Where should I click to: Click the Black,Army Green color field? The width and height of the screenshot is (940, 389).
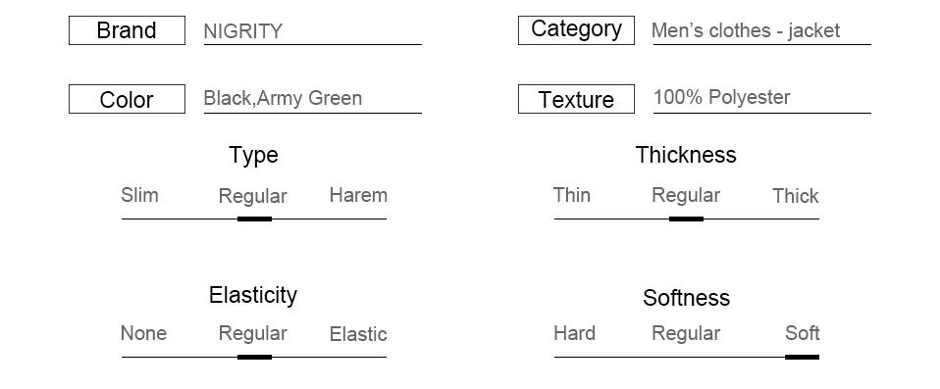[312, 99]
